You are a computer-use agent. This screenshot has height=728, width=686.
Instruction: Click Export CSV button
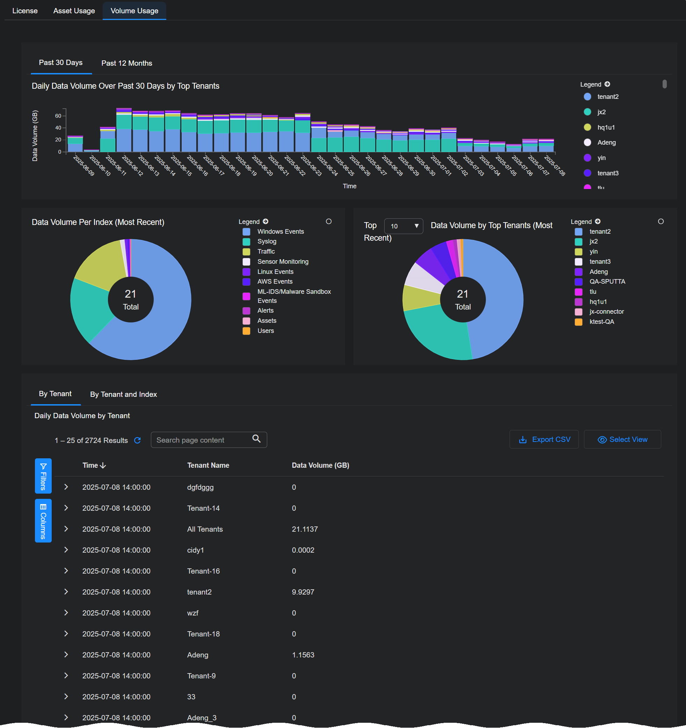click(x=544, y=439)
